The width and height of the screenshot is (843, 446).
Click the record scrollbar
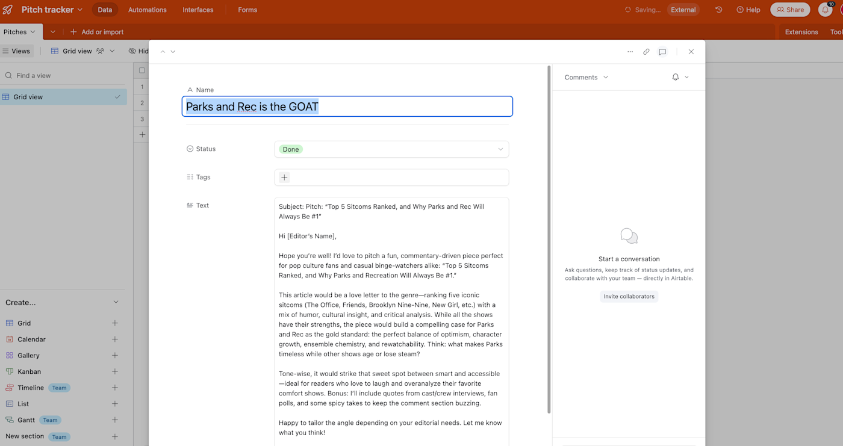(x=549, y=240)
